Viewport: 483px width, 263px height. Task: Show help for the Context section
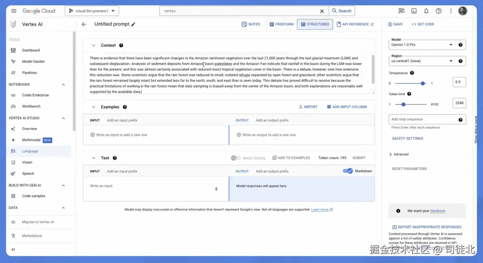tap(121, 45)
